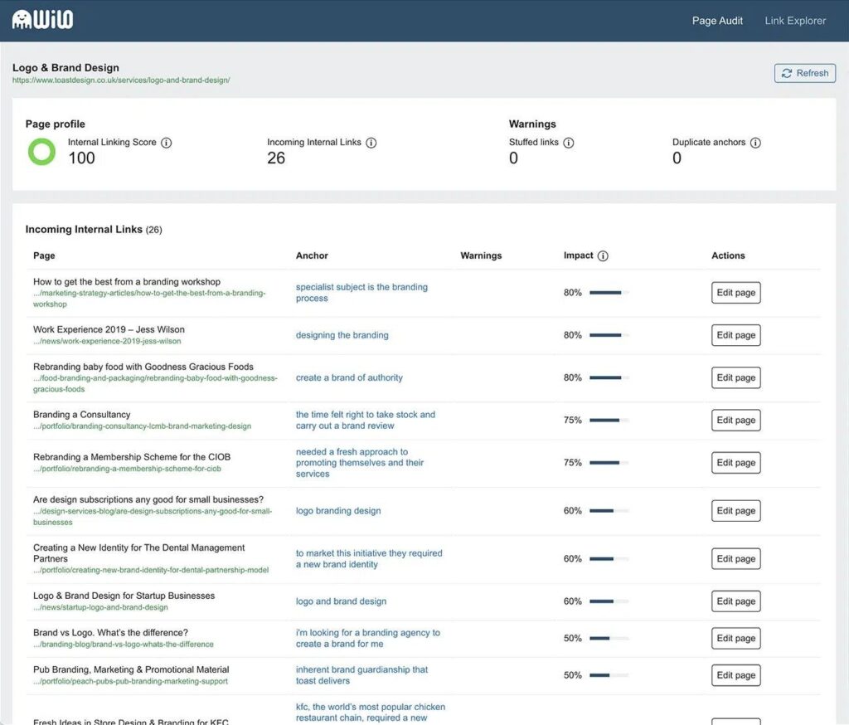Click info icon beside Internal Linking Score
This screenshot has height=725, width=849.
coord(167,143)
